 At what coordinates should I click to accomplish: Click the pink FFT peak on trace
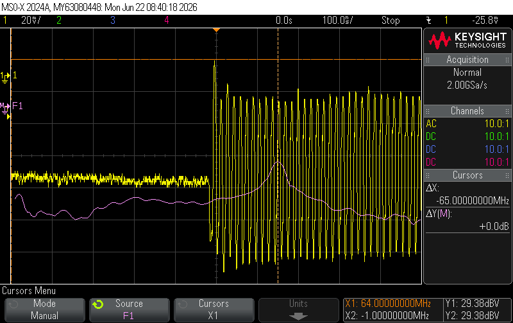pyautogui.click(x=278, y=162)
